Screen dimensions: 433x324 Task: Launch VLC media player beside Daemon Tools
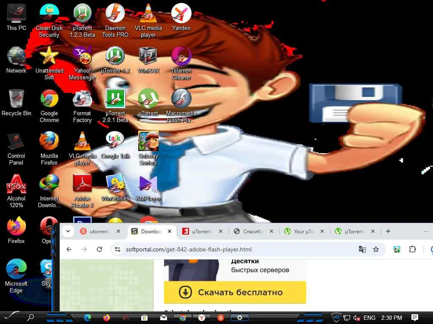click(148, 20)
